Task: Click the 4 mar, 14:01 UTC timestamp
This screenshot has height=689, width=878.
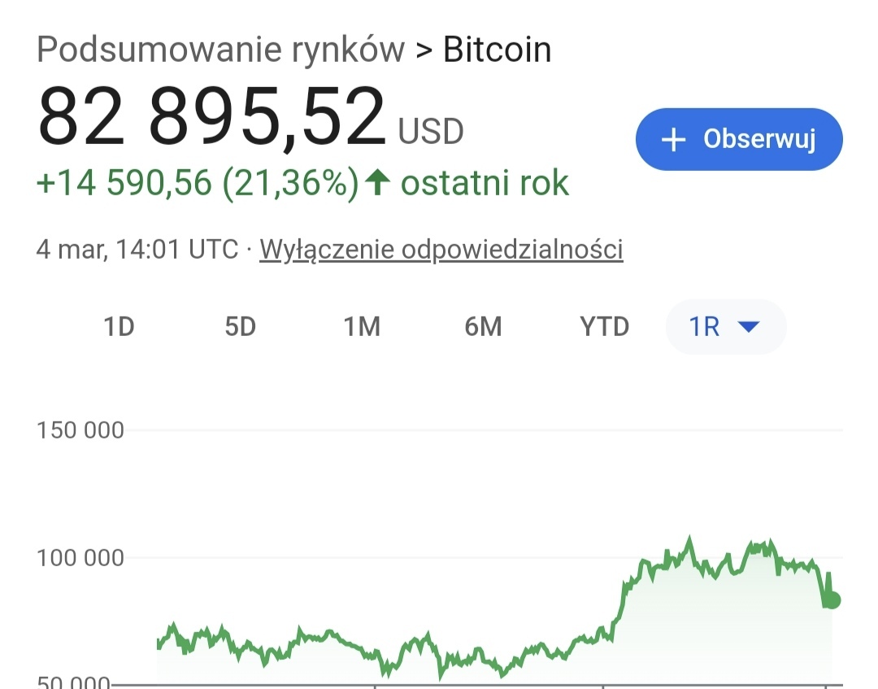Action: (137, 249)
